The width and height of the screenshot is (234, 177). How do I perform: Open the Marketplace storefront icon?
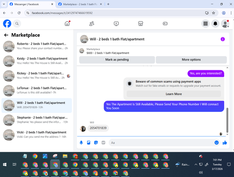(x=140, y=23)
